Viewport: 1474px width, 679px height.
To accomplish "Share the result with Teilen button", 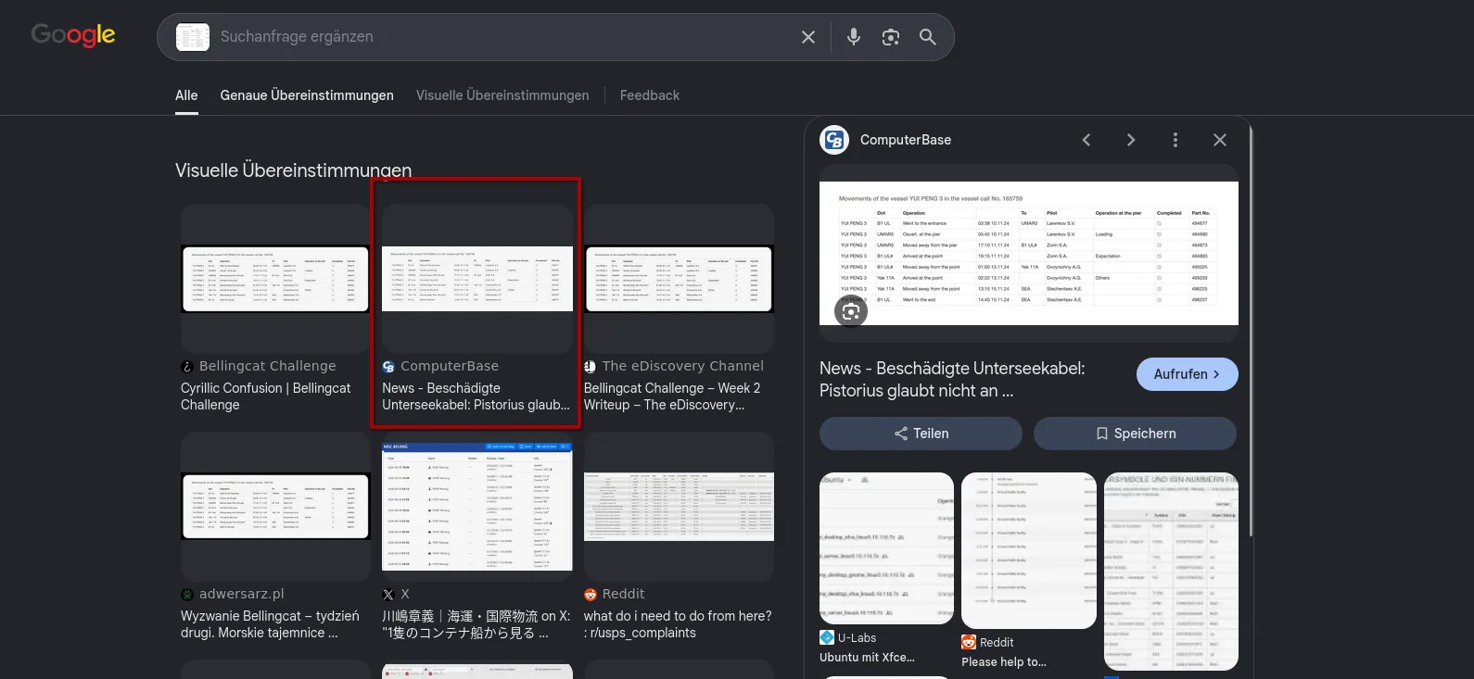I will (x=921, y=434).
